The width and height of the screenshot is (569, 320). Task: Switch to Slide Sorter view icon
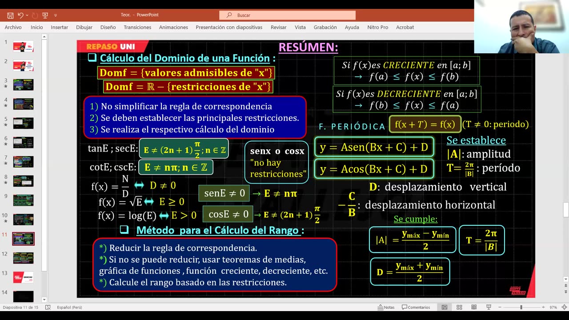[x=459, y=307]
